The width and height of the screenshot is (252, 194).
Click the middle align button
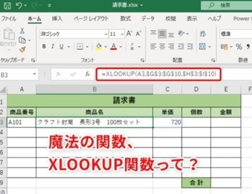[162, 33]
